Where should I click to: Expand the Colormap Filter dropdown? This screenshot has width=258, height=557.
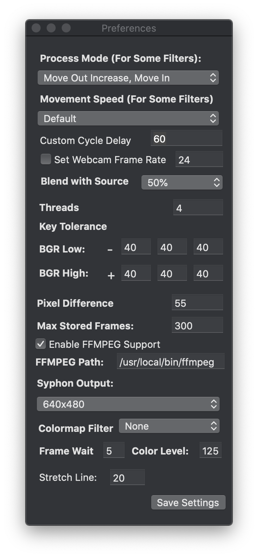169,426
